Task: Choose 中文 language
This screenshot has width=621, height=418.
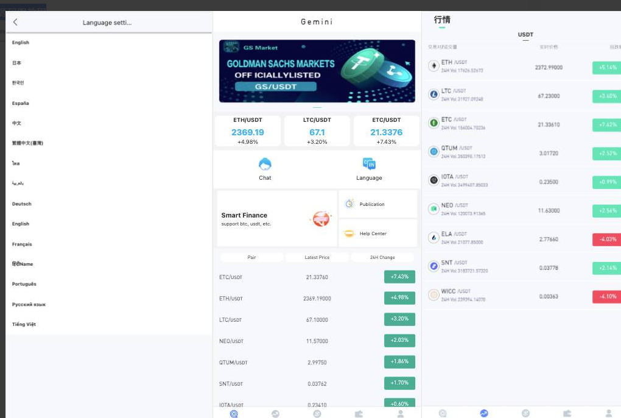Action: point(16,123)
